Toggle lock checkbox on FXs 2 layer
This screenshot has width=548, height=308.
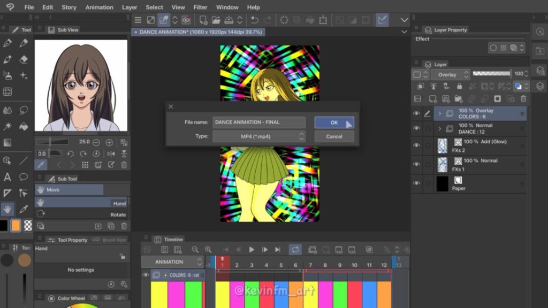coord(428,145)
